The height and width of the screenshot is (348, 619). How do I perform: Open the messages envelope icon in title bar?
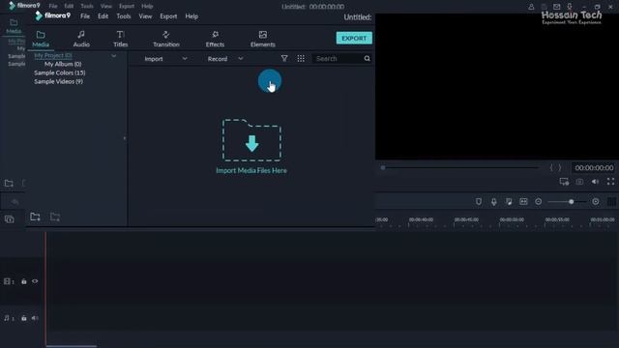coord(557,7)
